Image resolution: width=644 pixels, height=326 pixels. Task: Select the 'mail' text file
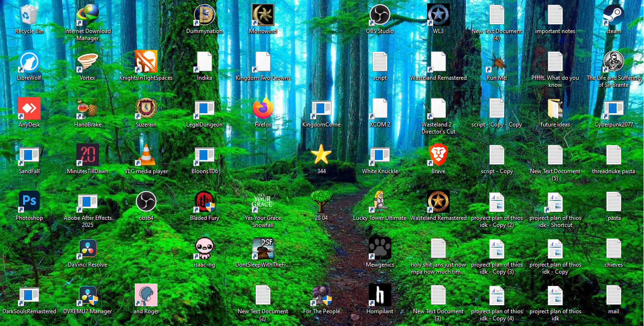614,295
